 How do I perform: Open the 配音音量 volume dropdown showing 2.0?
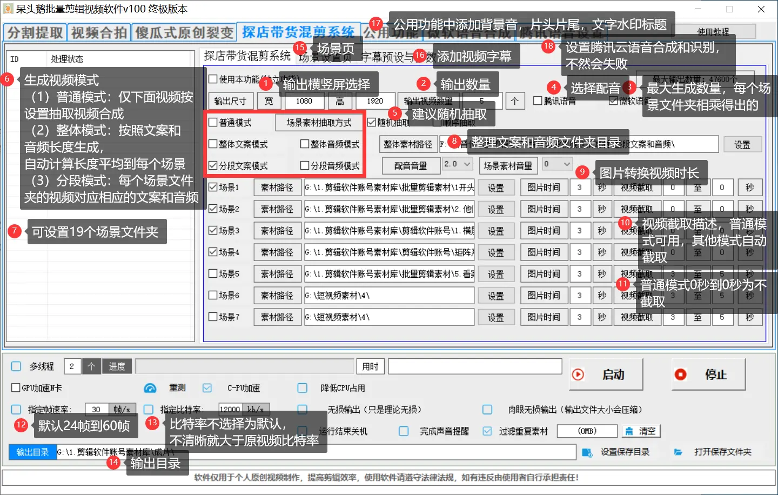tap(457, 165)
